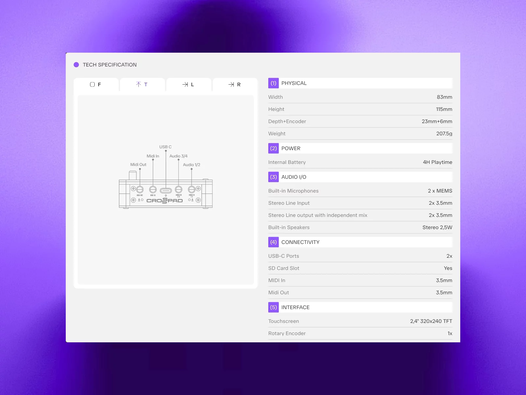Click the AUDIO I/O section header
Image resolution: width=526 pixels, height=395 pixels.
point(360,177)
